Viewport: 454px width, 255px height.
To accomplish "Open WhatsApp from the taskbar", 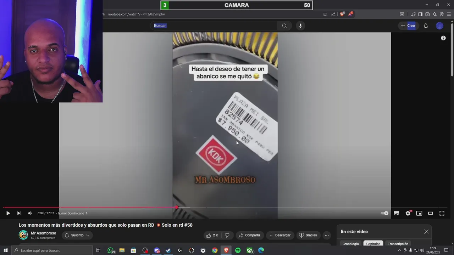I will (x=111, y=250).
